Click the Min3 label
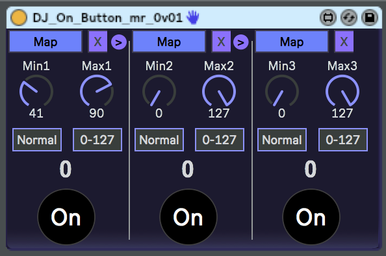Viewport: 386px width, 256px height. [282, 66]
